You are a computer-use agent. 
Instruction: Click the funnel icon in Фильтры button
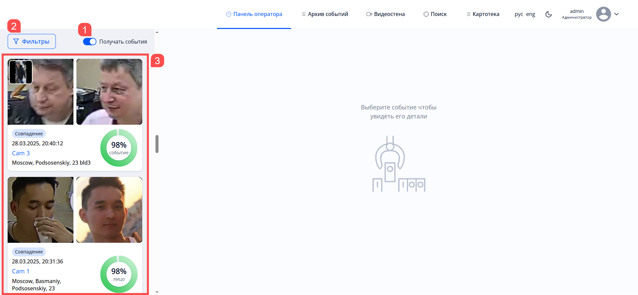(x=16, y=42)
